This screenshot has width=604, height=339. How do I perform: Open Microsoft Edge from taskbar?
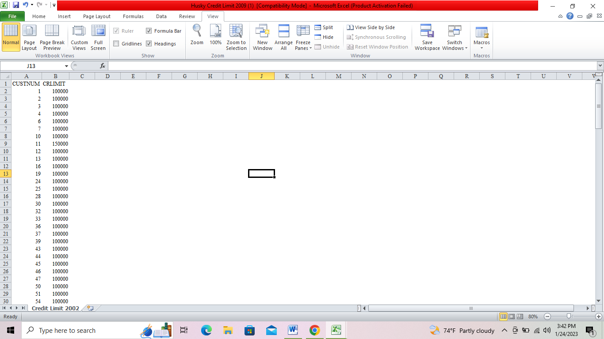(206, 330)
